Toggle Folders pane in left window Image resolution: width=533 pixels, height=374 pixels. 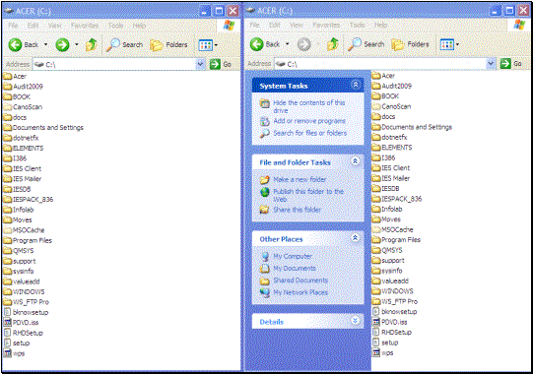click(x=168, y=45)
